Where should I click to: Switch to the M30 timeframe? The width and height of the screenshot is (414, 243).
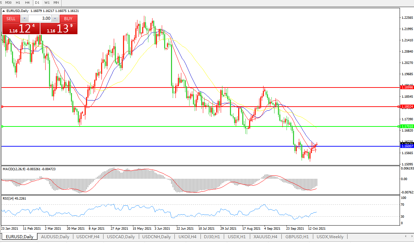pyautogui.click(x=9, y=2)
